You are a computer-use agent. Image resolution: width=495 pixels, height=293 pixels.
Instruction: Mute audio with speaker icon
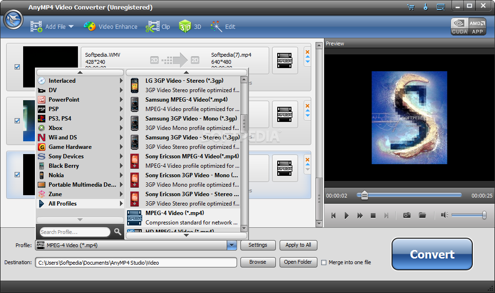444,215
